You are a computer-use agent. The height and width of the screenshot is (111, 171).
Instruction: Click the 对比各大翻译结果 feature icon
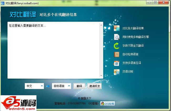tap(117, 28)
